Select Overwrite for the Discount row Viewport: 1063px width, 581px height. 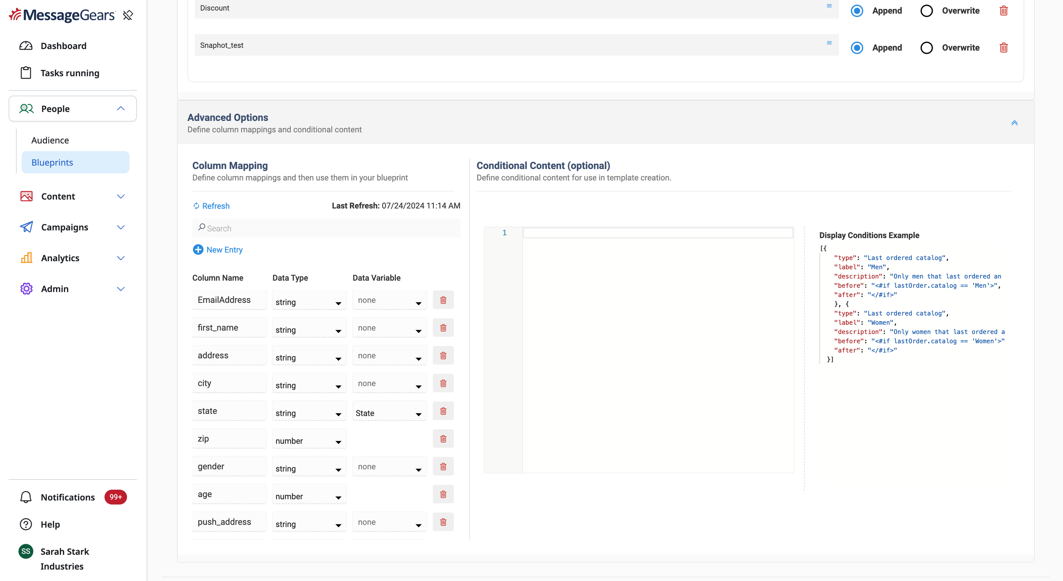[x=926, y=10]
